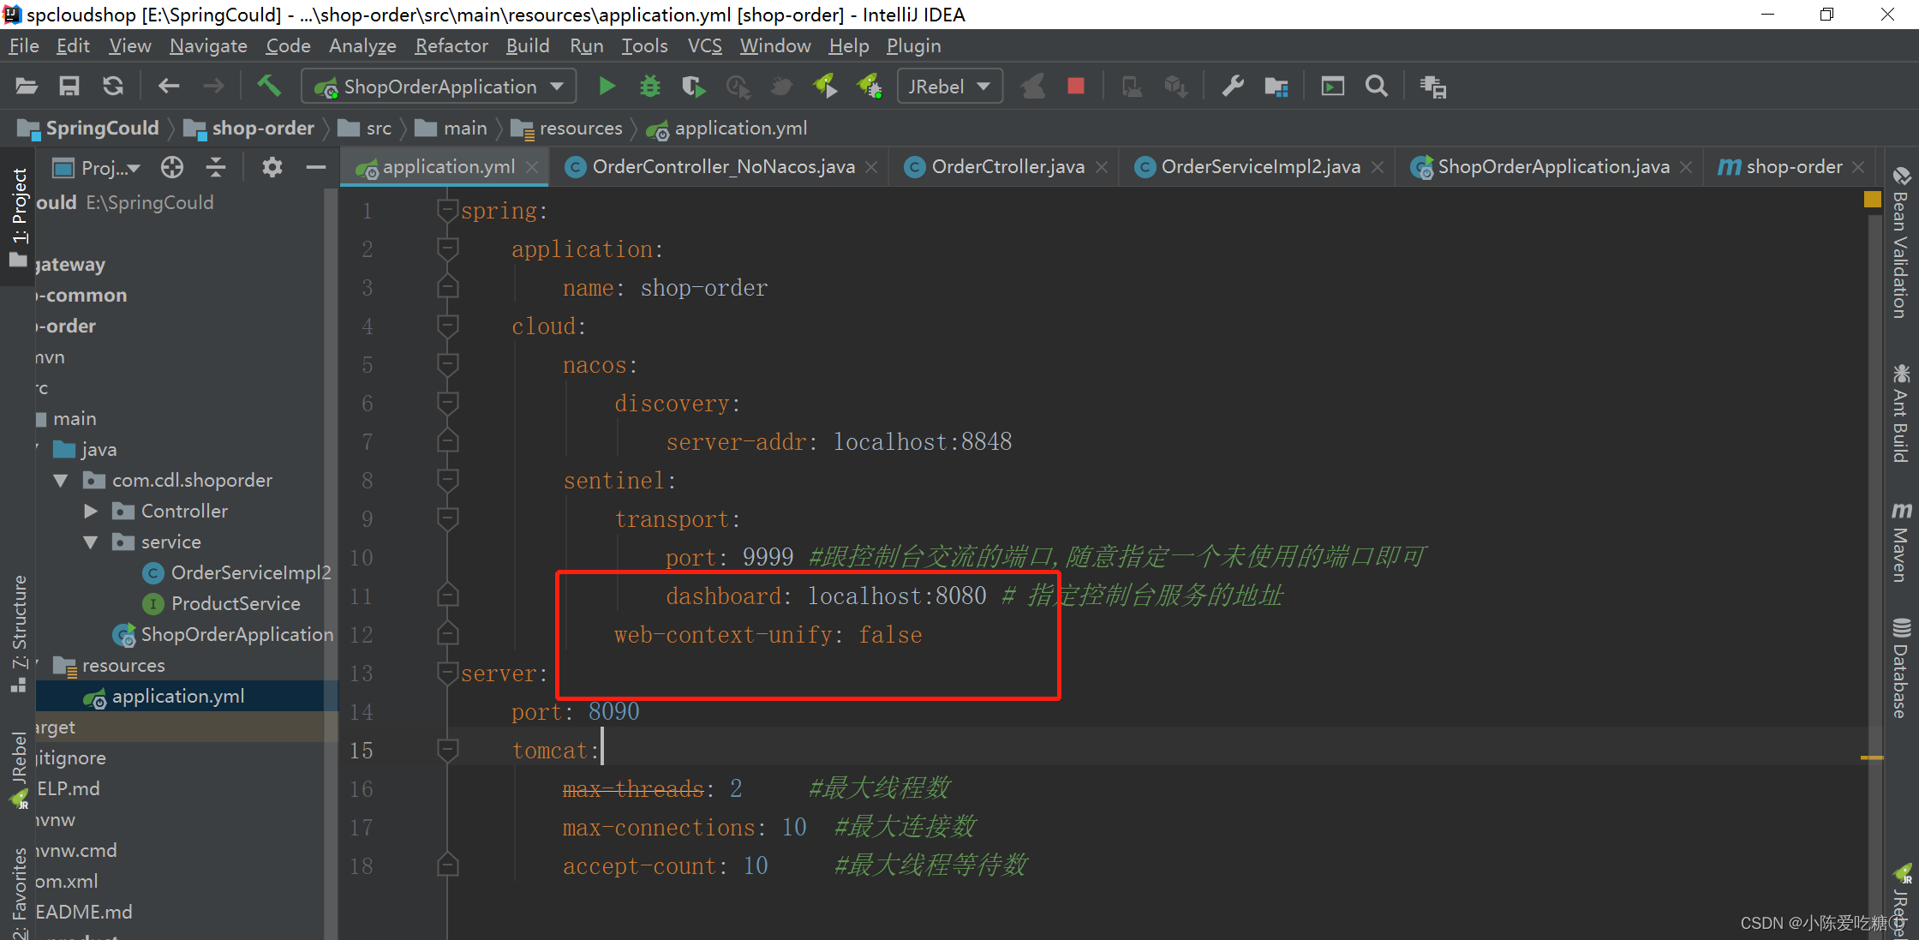This screenshot has height=940, width=1919.
Task: Fold the cloud: block on line 4
Action: 447,326
